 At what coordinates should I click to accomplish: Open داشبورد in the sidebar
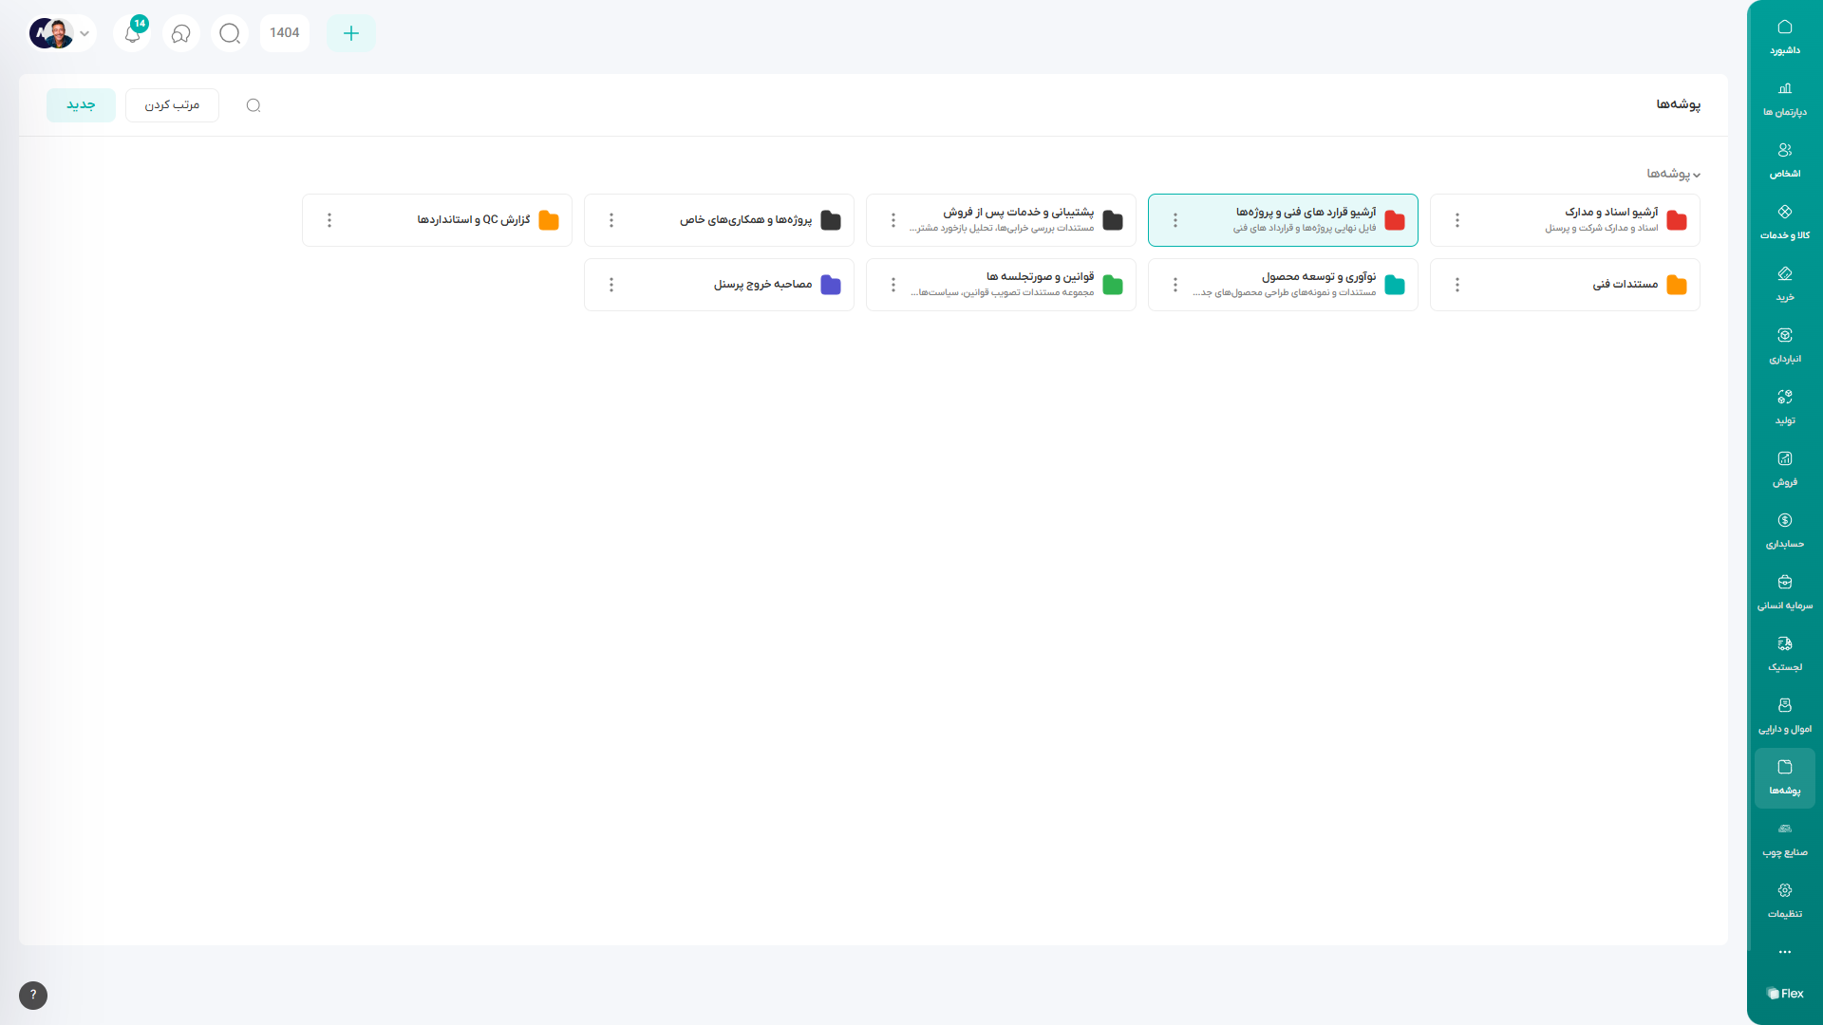[1784, 37]
